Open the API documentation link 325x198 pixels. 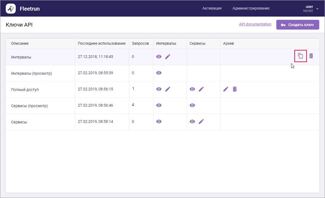(255, 24)
